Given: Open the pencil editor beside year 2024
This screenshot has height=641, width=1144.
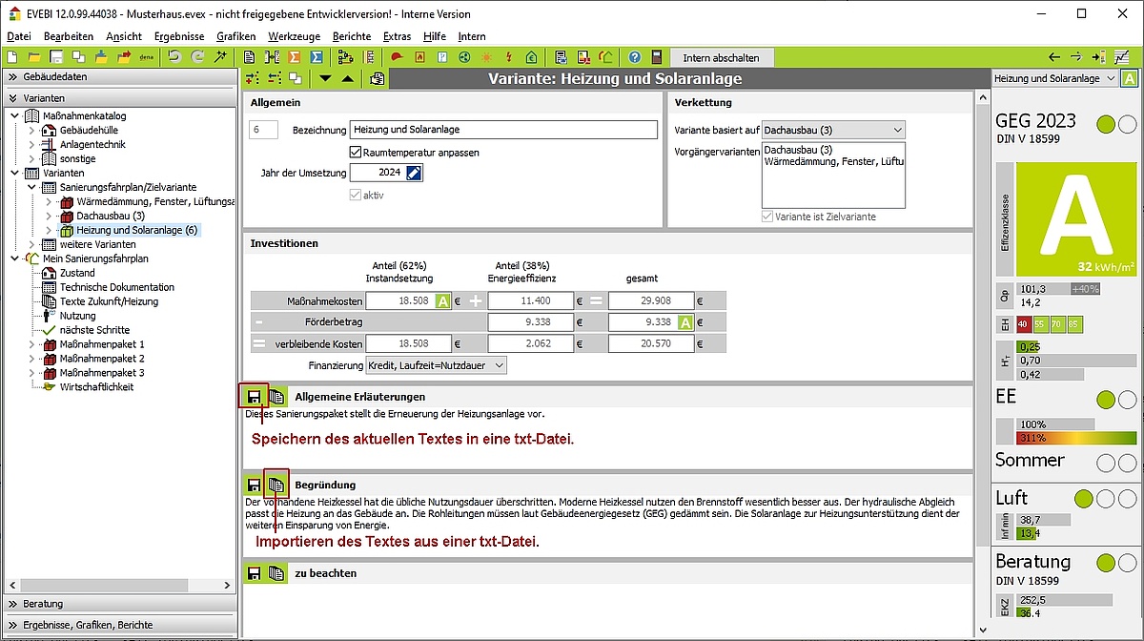Looking at the screenshot, I should point(414,173).
